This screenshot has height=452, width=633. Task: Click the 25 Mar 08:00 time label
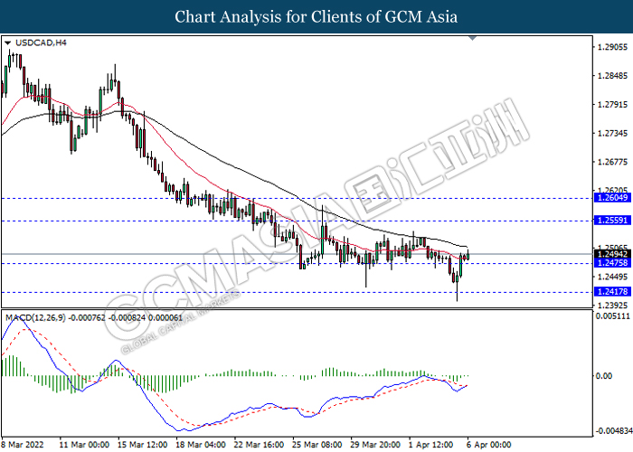point(316,445)
